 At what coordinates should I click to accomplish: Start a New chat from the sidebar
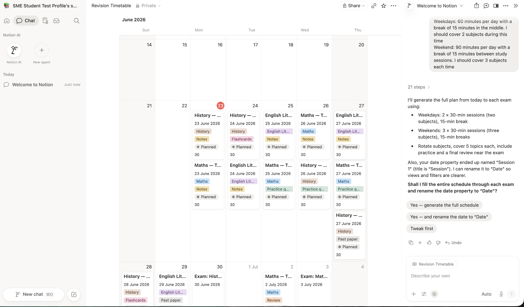coord(34,294)
